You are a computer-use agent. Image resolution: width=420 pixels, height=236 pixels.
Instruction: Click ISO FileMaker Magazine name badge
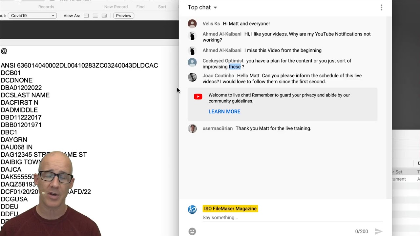coord(230,208)
